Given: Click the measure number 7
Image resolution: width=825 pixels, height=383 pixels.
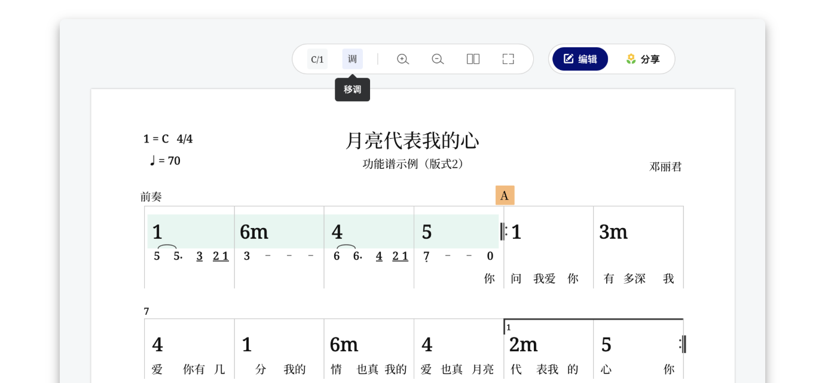Looking at the screenshot, I should (x=146, y=312).
